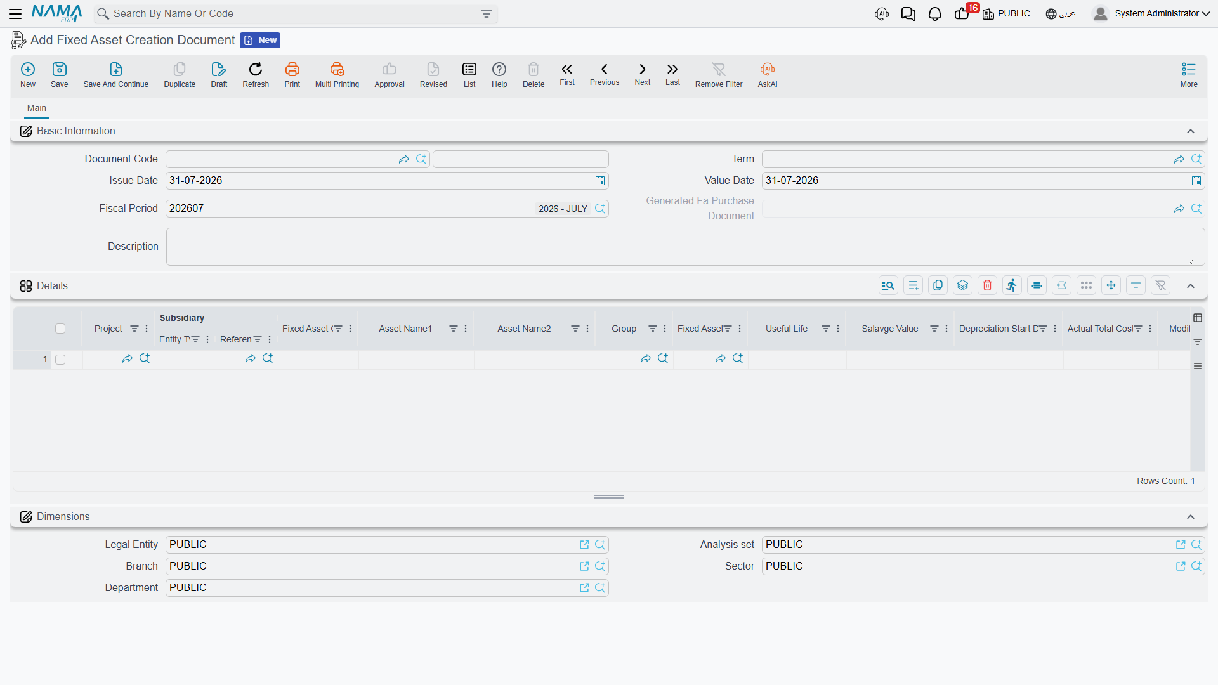
Task: Open the List view
Action: click(x=469, y=75)
